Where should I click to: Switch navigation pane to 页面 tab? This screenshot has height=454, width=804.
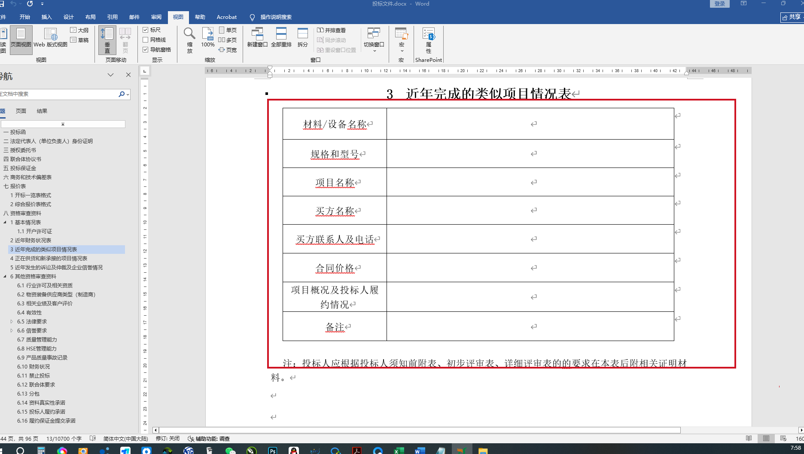[x=21, y=111]
